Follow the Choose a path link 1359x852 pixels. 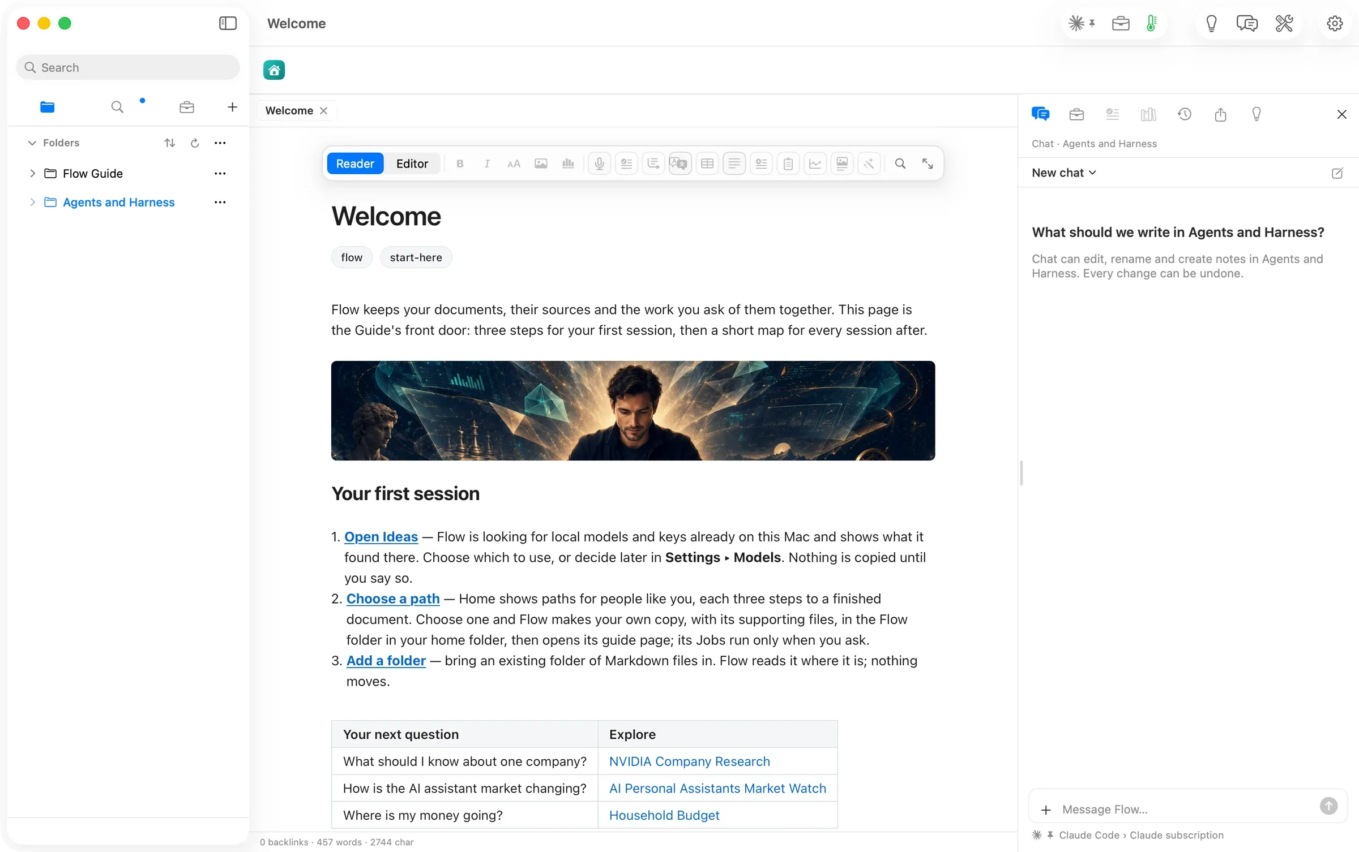(x=393, y=599)
